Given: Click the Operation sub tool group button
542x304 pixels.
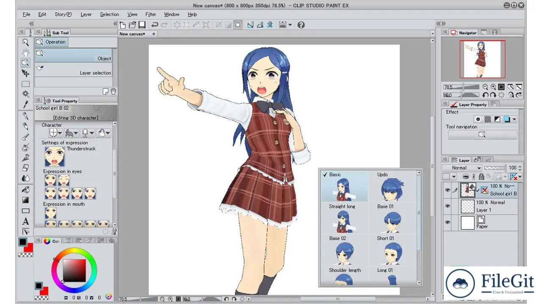Looking at the screenshot, I should 51,42.
